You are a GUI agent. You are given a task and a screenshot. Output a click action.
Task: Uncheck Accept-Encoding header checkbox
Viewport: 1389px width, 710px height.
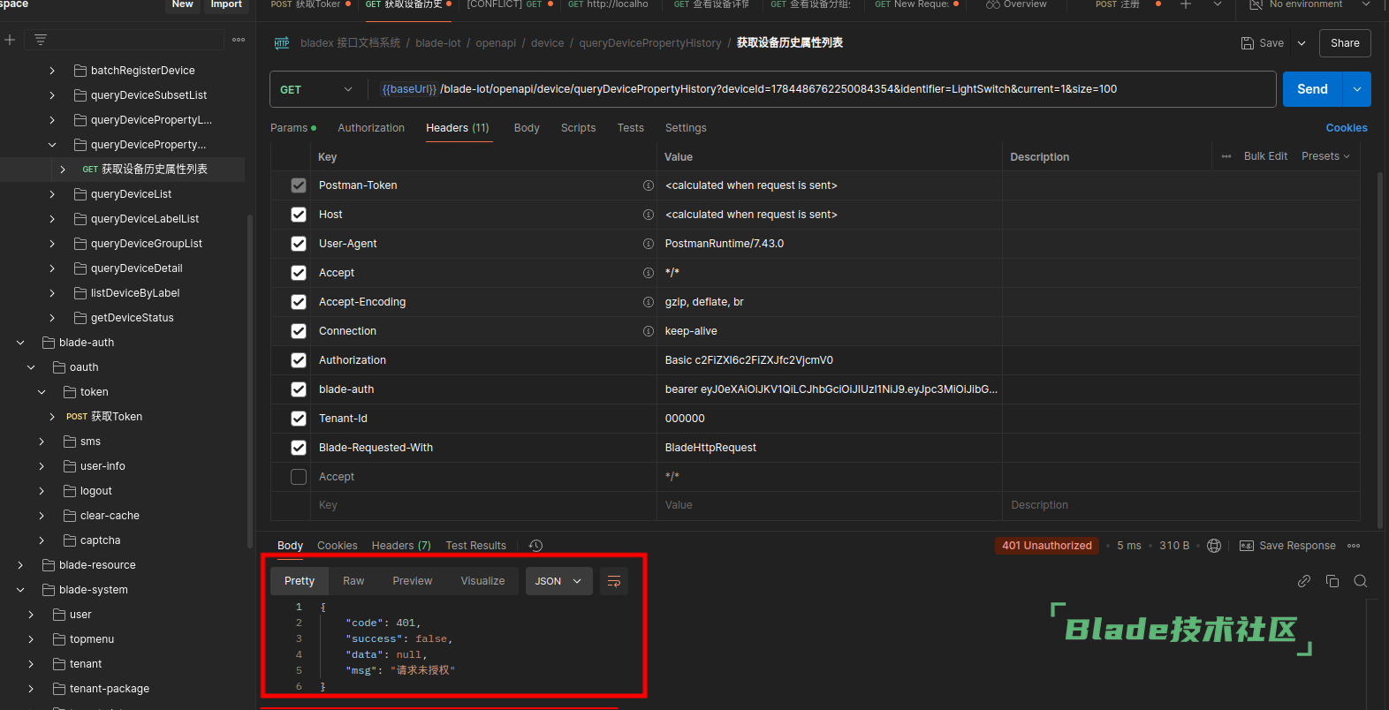click(x=299, y=302)
